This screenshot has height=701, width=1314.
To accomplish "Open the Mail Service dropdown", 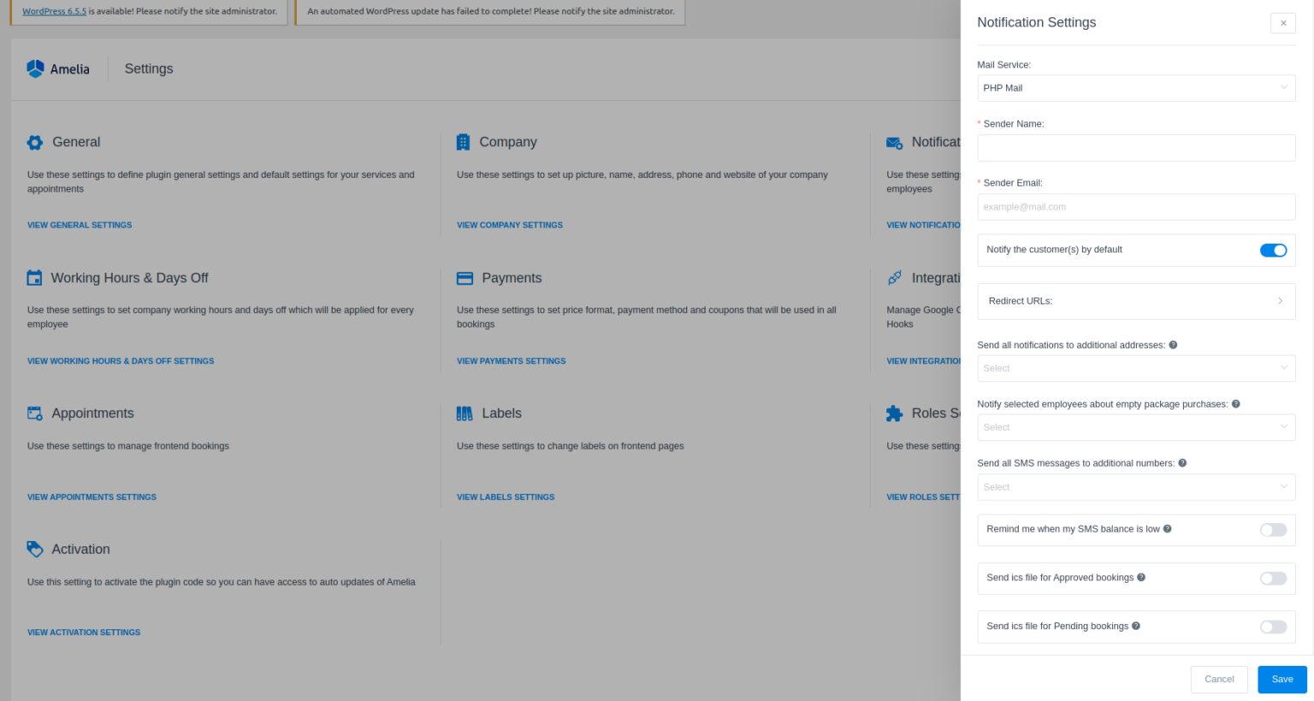I will pyautogui.click(x=1136, y=87).
